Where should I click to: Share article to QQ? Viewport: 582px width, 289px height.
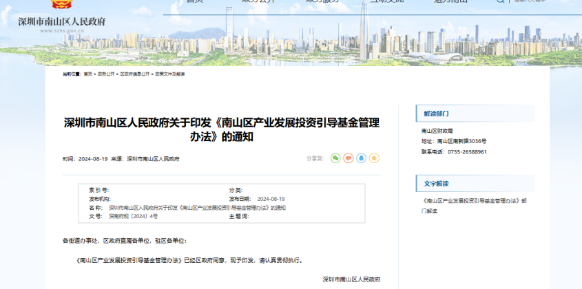(x=362, y=158)
